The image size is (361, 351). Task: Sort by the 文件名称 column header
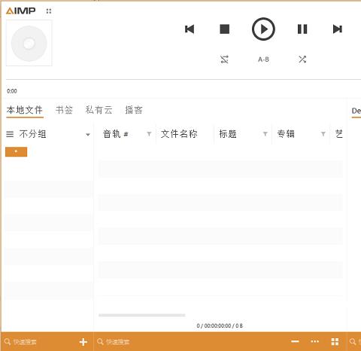179,134
